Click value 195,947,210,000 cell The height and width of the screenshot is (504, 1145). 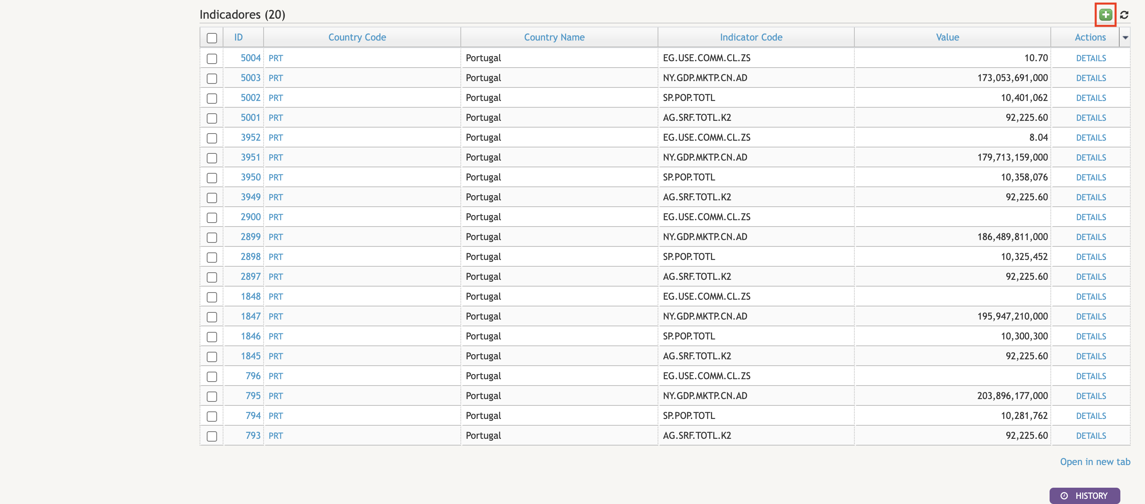[1012, 316]
